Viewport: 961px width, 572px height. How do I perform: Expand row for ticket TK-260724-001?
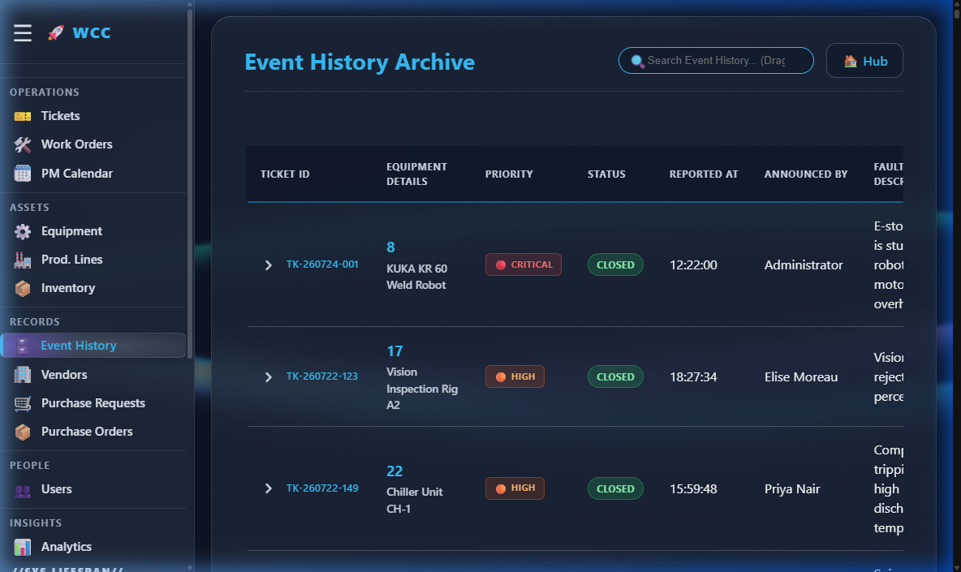pyautogui.click(x=268, y=265)
